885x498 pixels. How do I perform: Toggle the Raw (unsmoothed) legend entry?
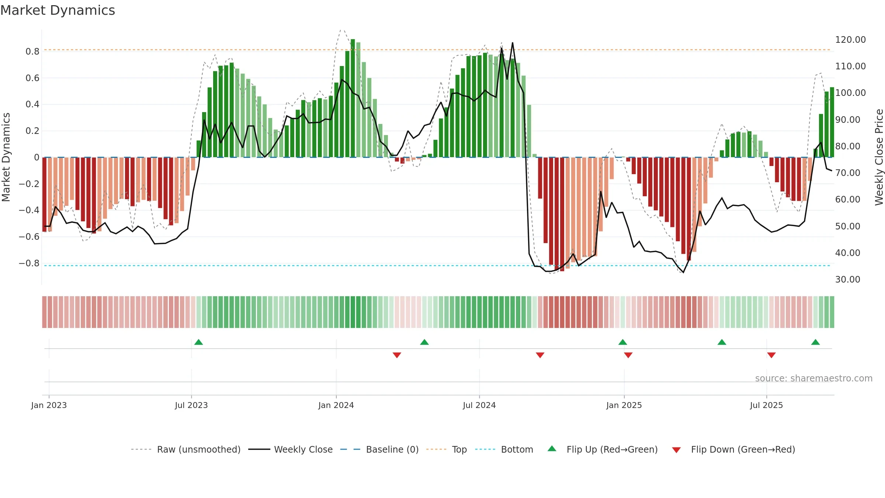point(185,449)
